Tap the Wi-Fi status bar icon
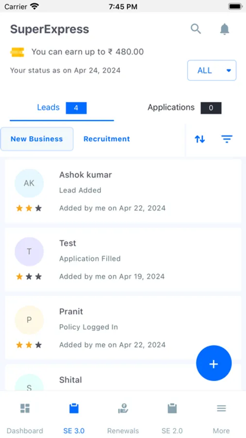This screenshot has width=246, height=438. coord(35,6)
